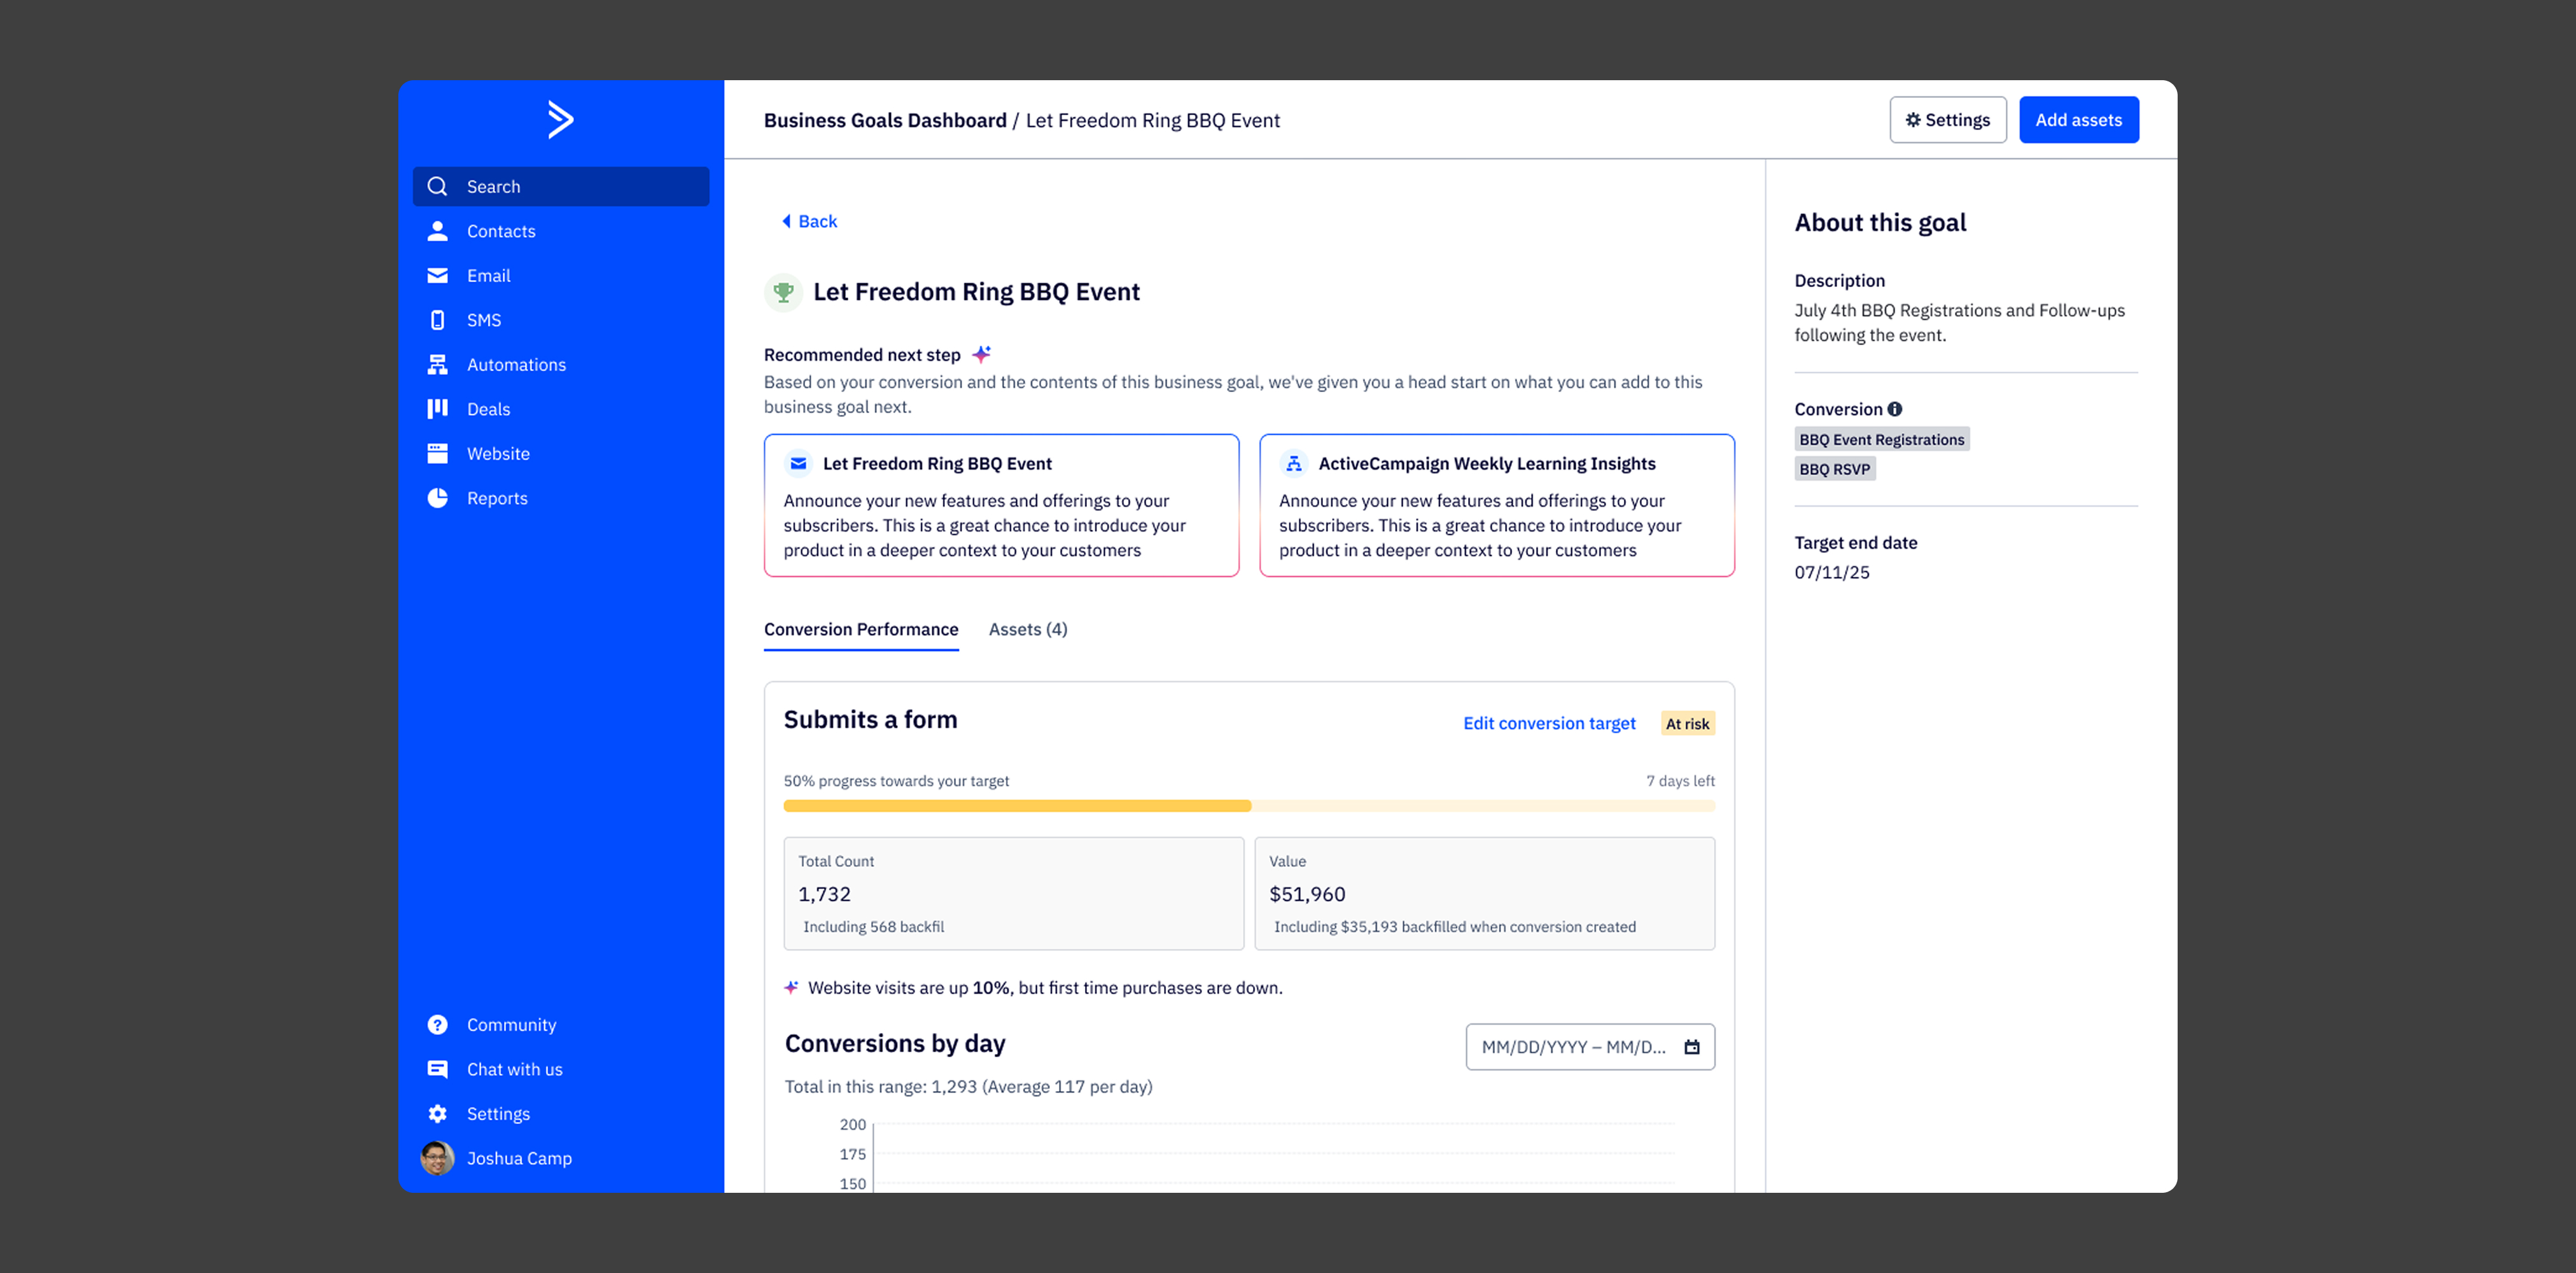The width and height of the screenshot is (2576, 1273).
Task: Click Edit conversion target link
Action: [1548, 723]
